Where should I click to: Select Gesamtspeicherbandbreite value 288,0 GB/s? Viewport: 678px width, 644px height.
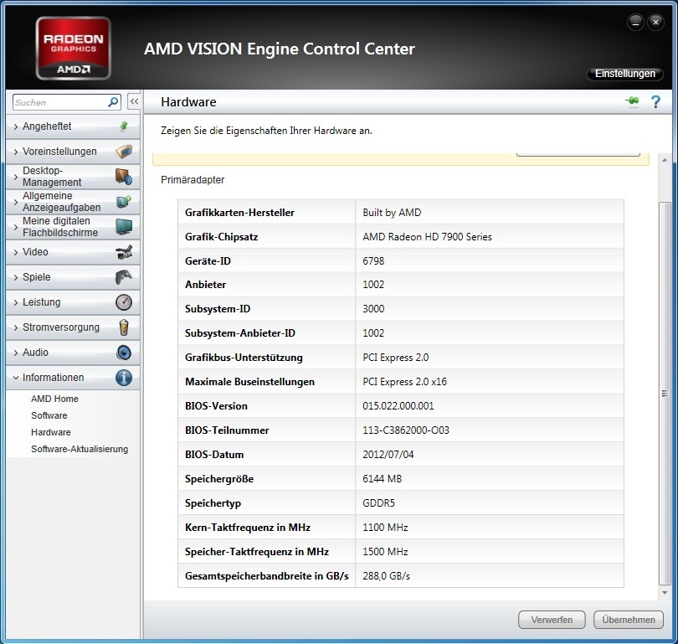tap(386, 576)
